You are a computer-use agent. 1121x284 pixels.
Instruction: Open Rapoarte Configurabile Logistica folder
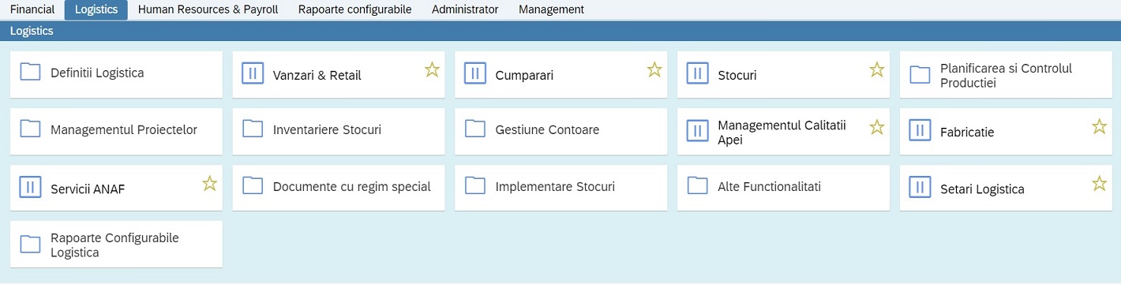pos(116,245)
